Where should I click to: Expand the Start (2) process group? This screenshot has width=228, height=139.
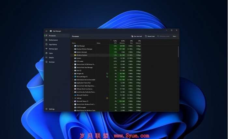tap(73, 70)
